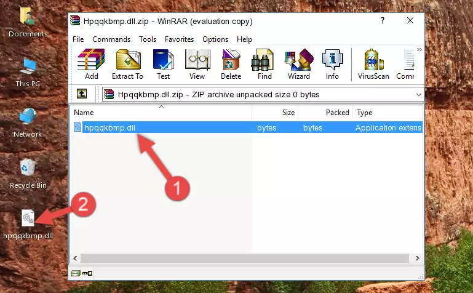Click the hpqqkbmp.dll file icon in list

click(x=78, y=127)
